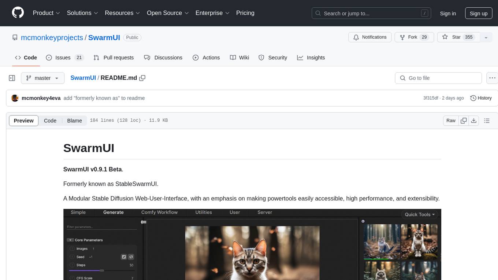Open the Pull requests tab
Image resolution: width=498 pixels, height=280 pixels.
point(114,58)
